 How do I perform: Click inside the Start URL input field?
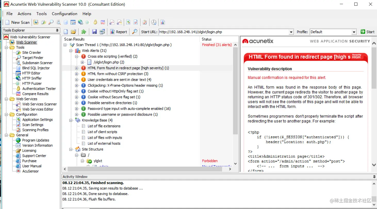tap(224, 32)
